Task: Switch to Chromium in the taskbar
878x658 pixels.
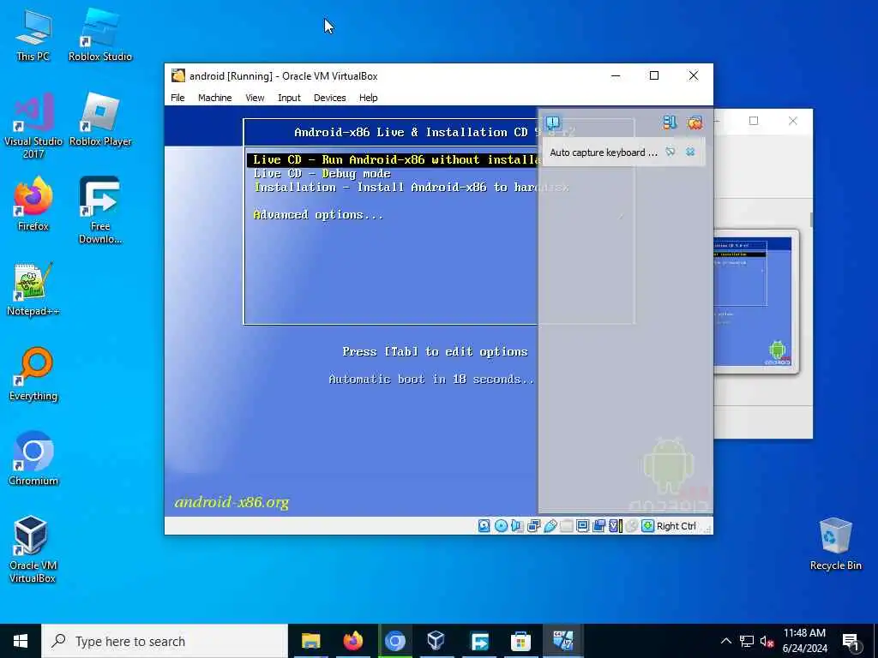Action: pos(394,641)
